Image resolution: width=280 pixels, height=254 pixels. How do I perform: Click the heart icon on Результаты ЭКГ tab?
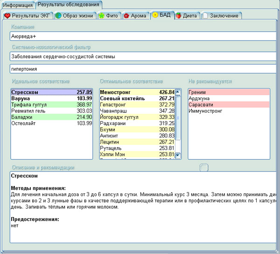coord(7,16)
